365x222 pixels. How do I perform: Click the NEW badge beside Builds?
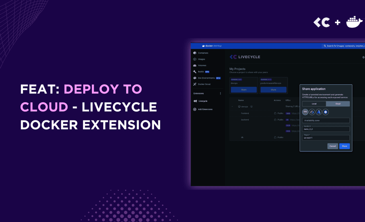[x=207, y=72]
